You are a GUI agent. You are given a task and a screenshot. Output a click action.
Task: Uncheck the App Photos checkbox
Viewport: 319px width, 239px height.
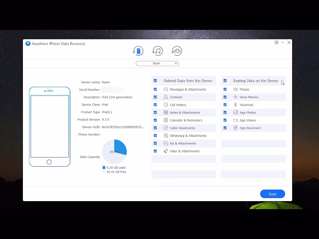point(225,113)
